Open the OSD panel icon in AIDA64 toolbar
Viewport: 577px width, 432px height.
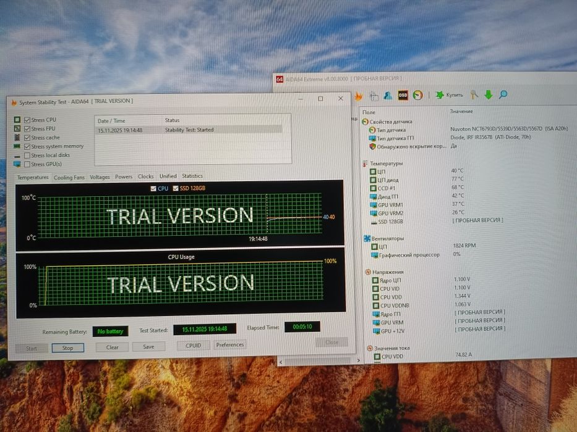click(403, 96)
